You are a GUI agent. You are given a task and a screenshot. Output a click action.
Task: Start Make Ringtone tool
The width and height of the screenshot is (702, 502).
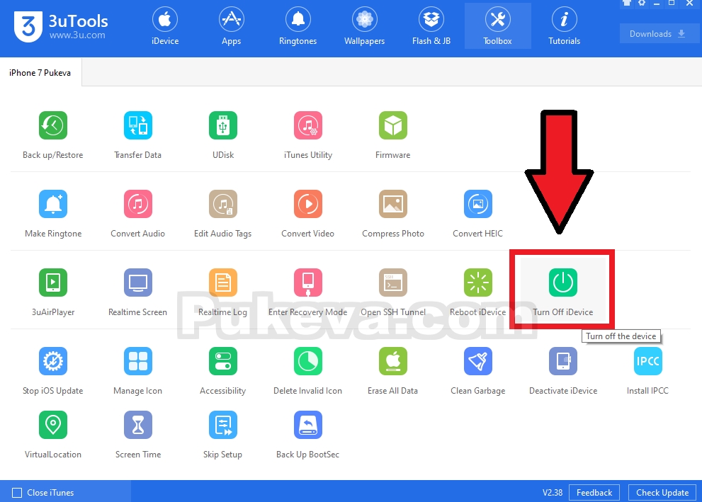(53, 204)
